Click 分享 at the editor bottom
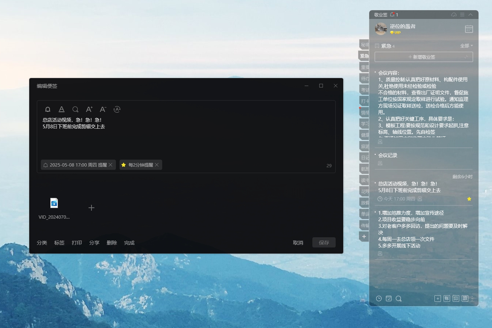The width and height of the screenshot is (492, 328). [94, 243]
